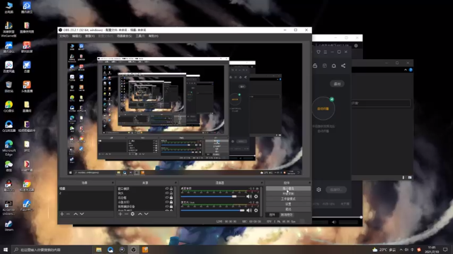Click the 开始推流 button in OBS controls
The height and width of the screenshot is (254, 453).
coord(288,188)
